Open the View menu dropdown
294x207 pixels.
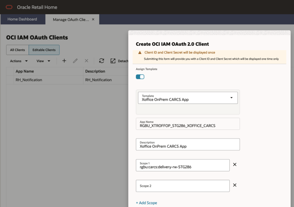(43, 61)
